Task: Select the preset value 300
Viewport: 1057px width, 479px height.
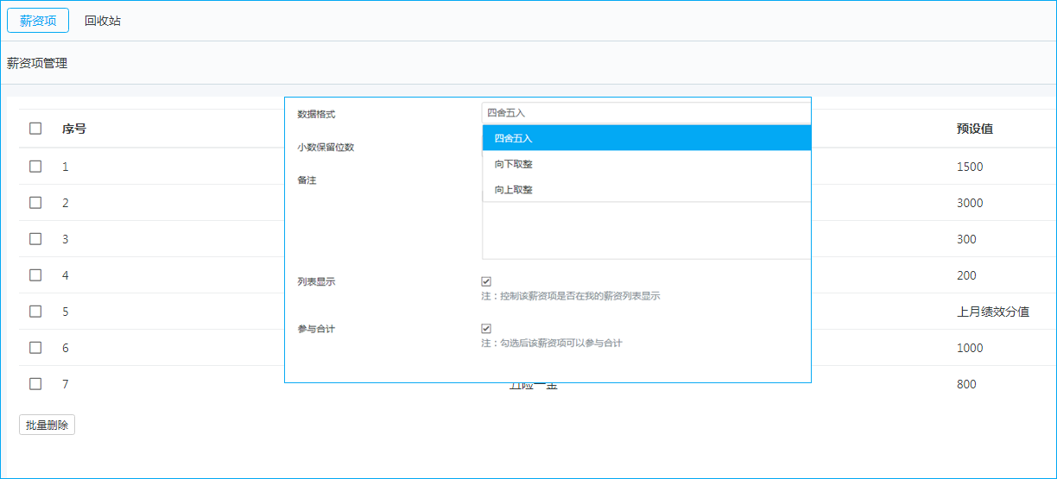Action: [x=966, y=239]
